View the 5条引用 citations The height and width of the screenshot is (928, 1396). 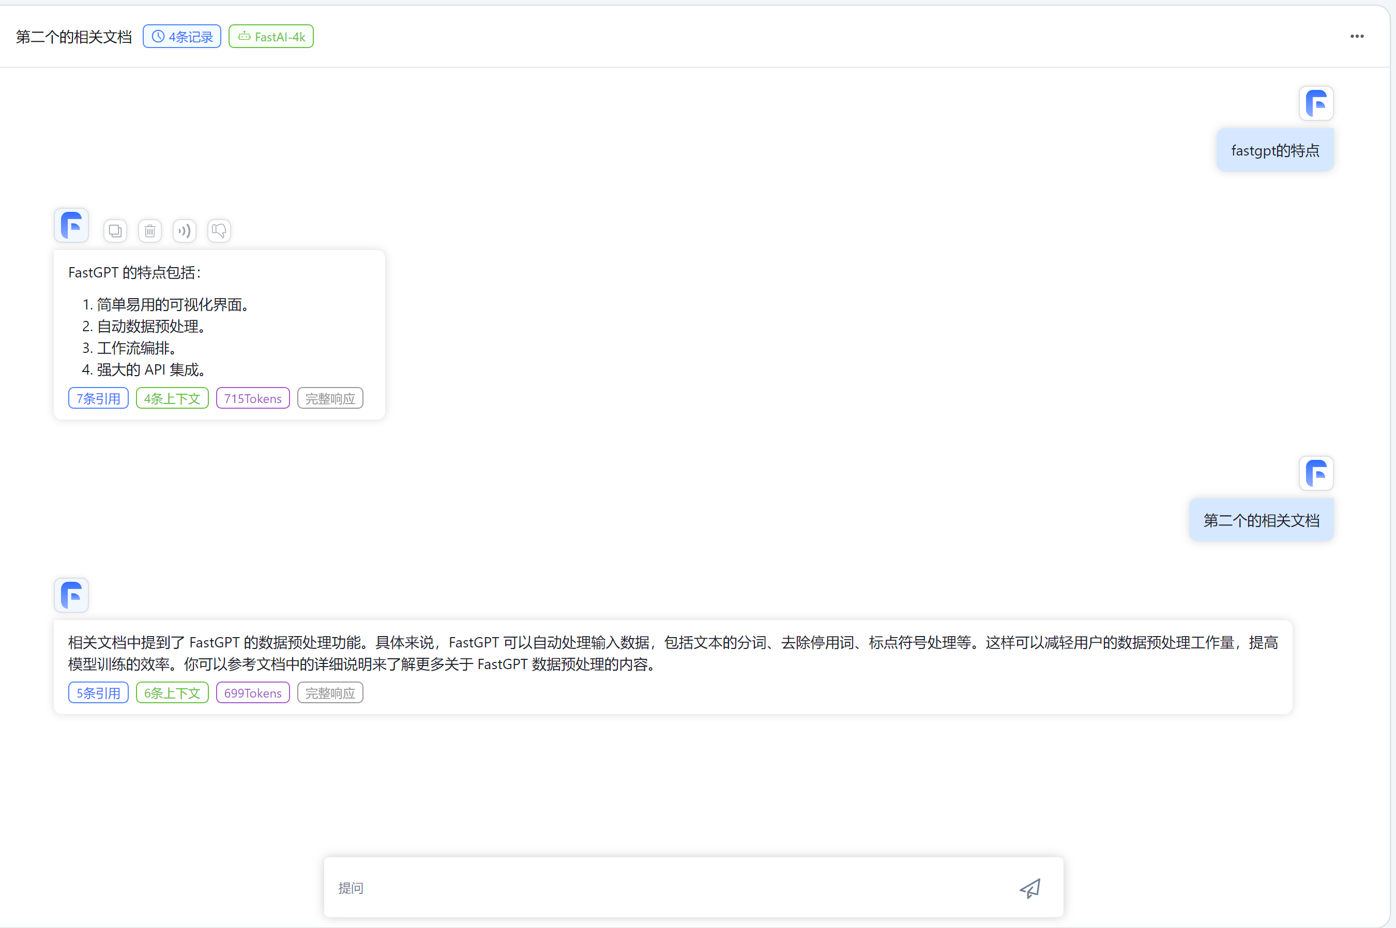pyautogui.click(x=98, y=693)
